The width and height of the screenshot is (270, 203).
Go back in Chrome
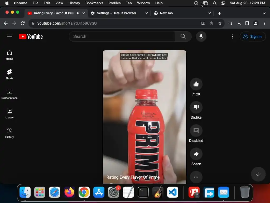pos(6,23)
